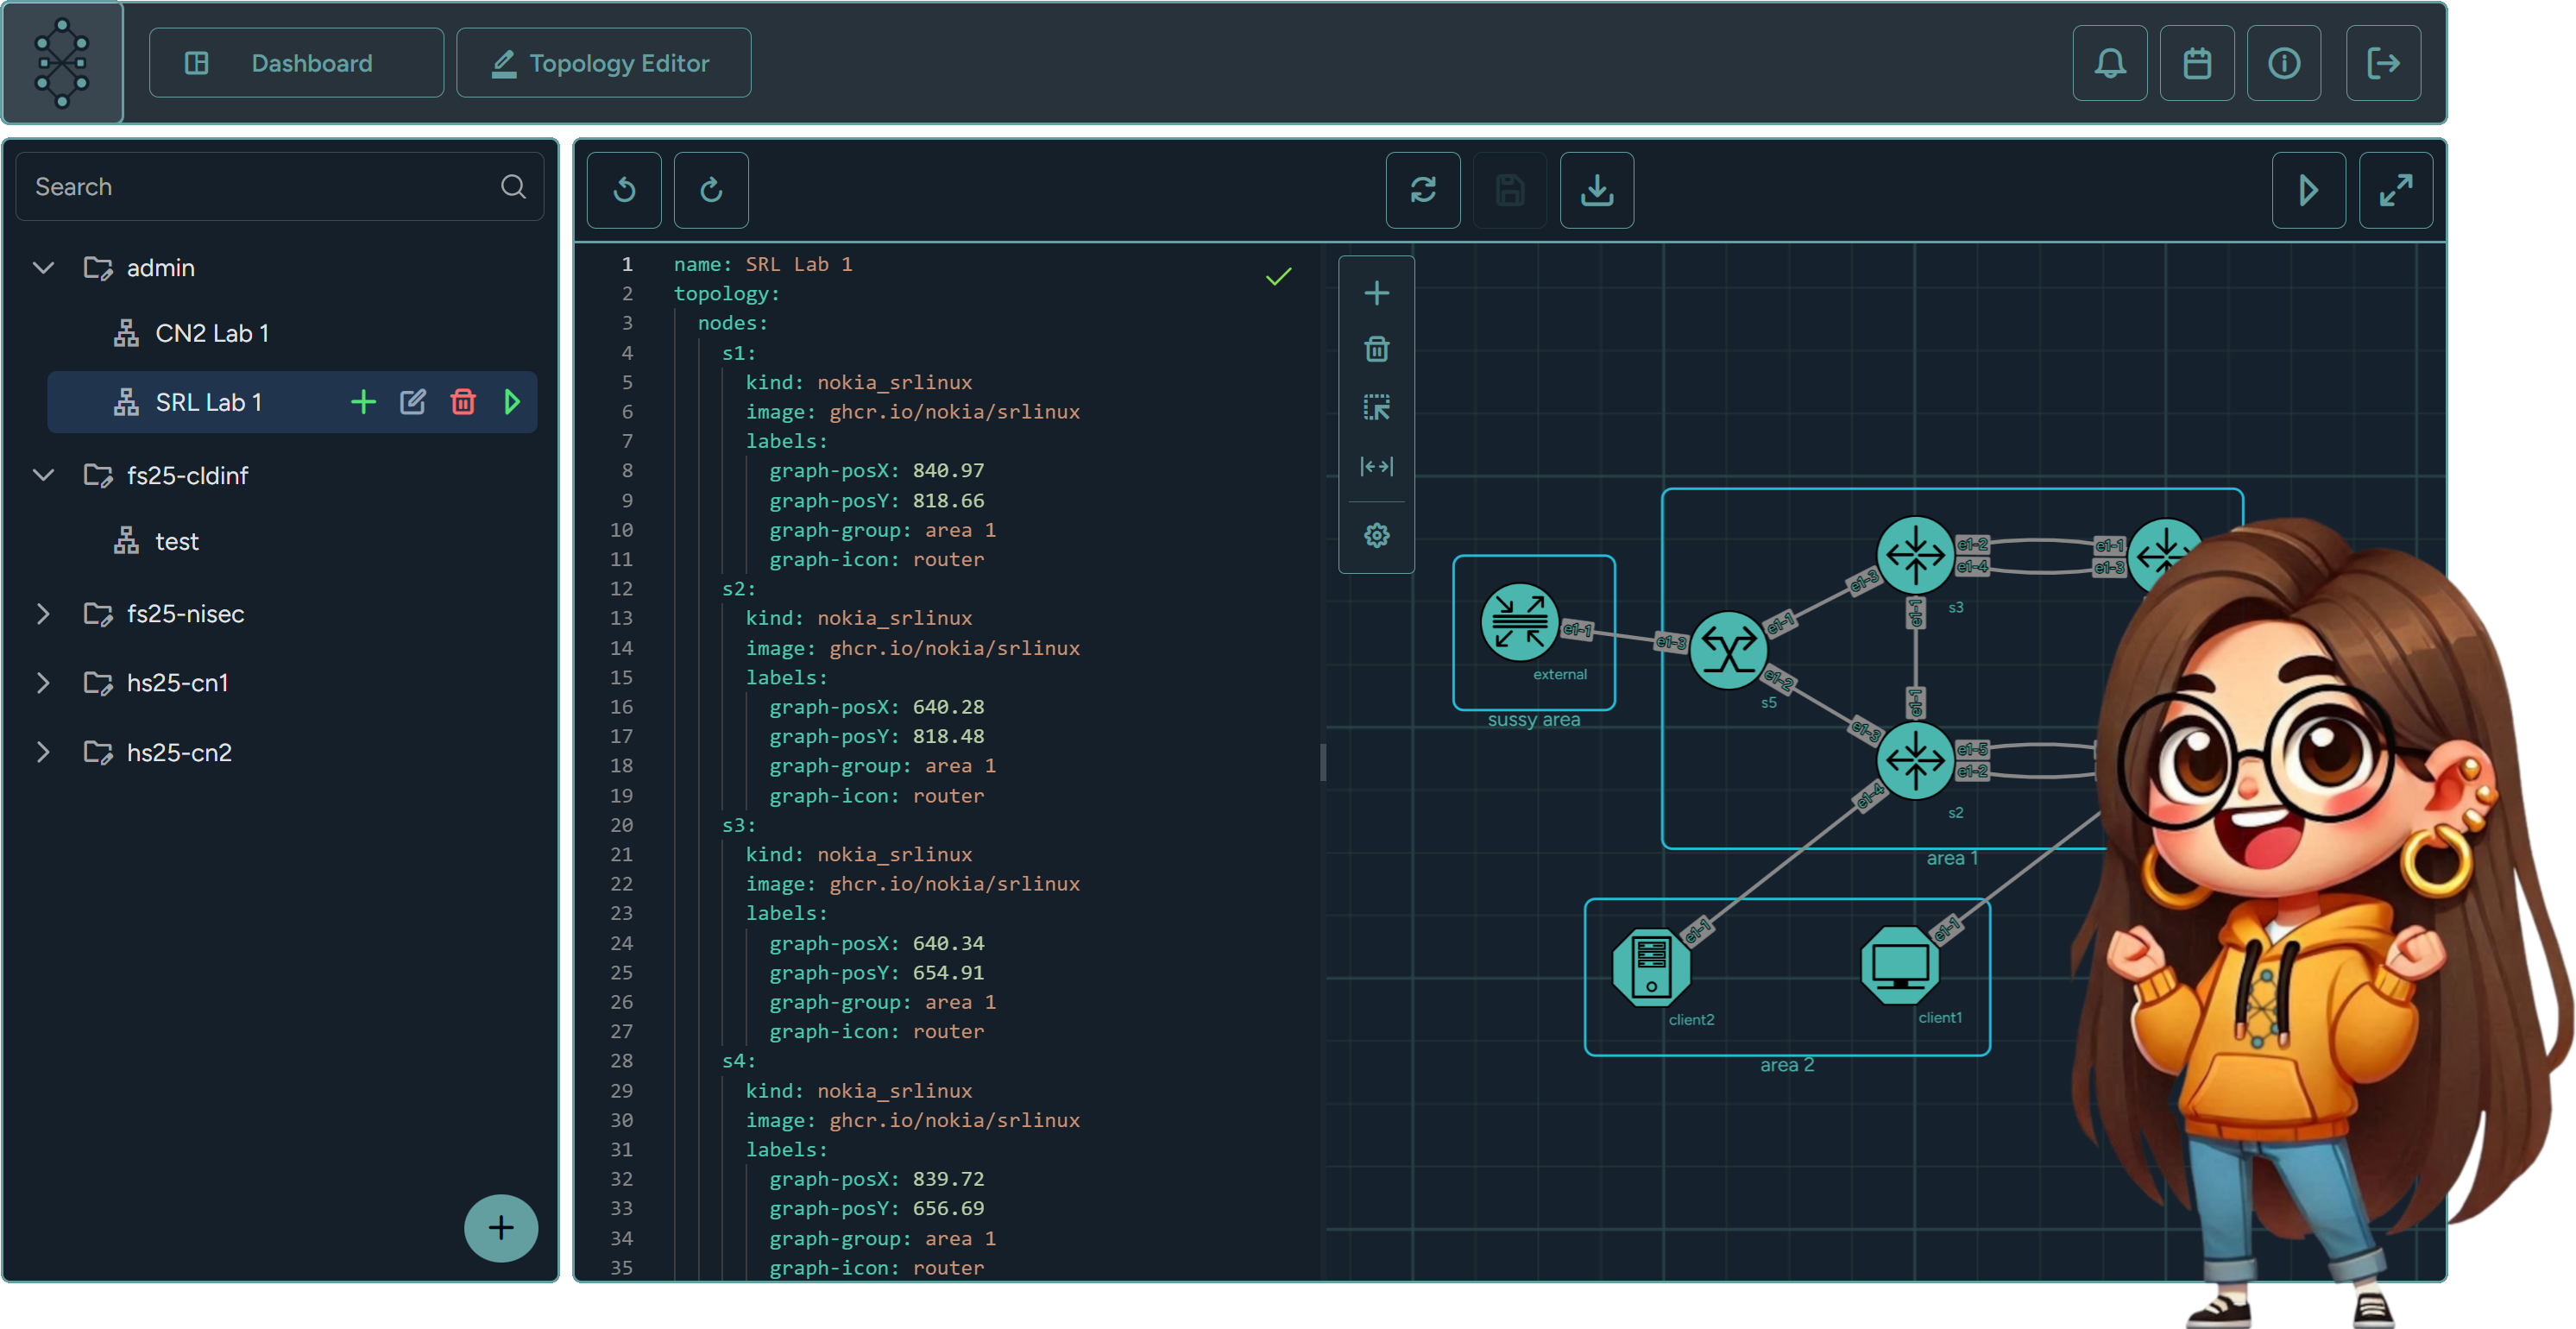Undo the last topology edit
The height and width of the screenshot is (1329, 2576).
[624, 190]
